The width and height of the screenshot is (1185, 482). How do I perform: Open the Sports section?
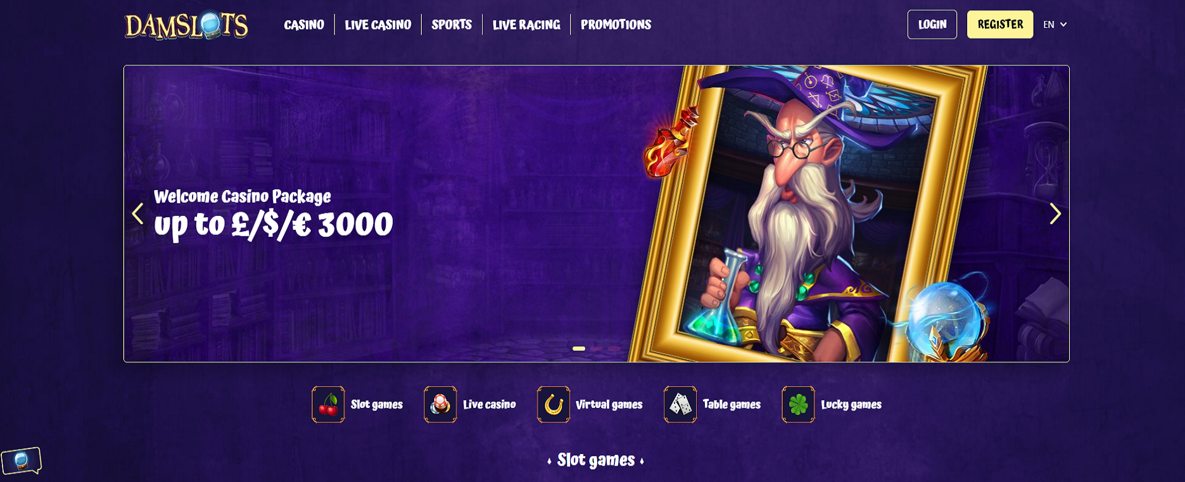452,25
